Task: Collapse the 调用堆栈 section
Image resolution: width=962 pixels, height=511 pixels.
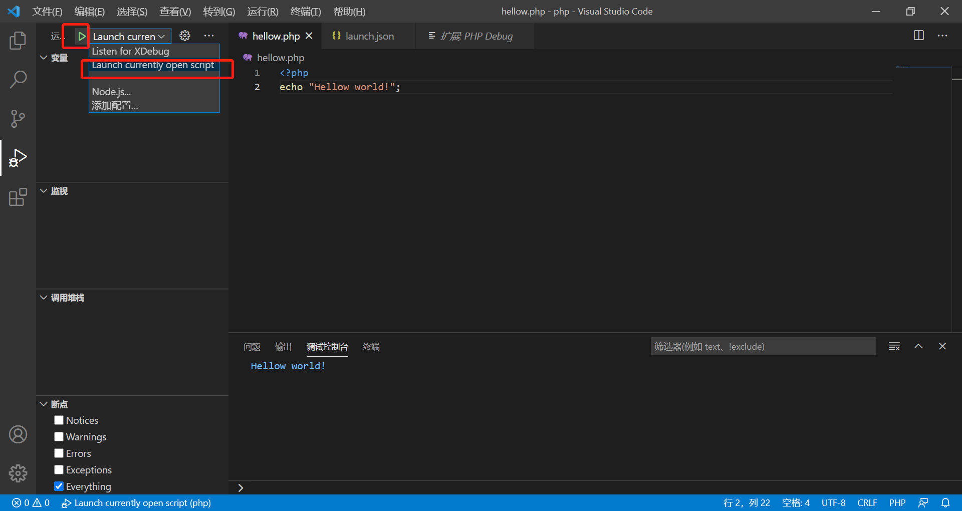Action: [44, 298]
